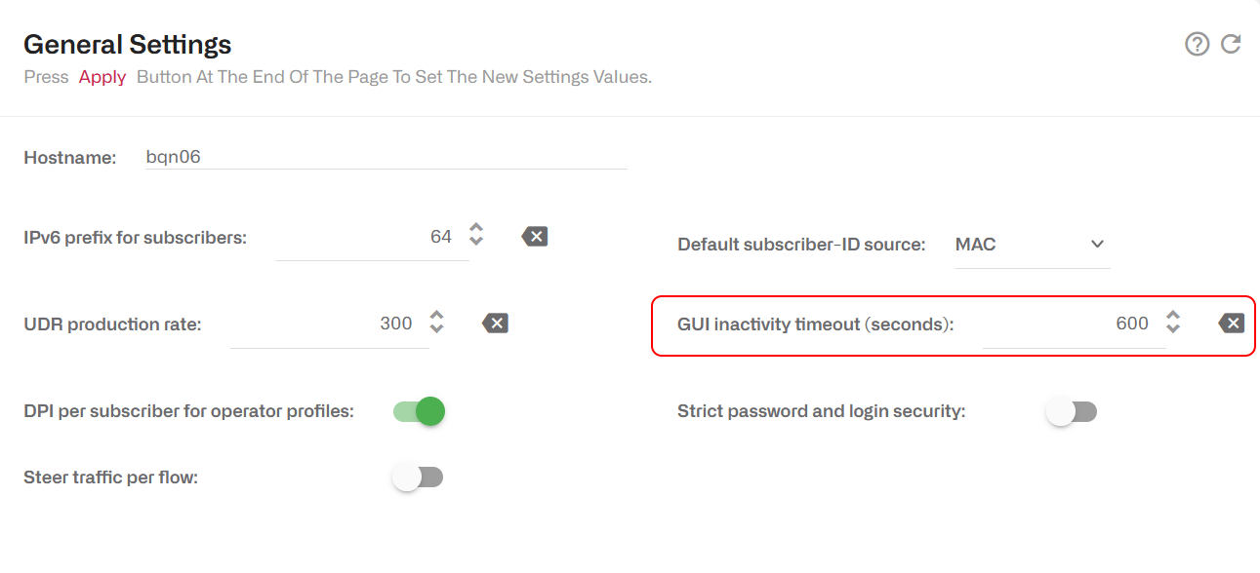This screenshot has height=573, width=1260.
Task: Clear the GUI inactivity timeout value
Action: point(1231,323)
